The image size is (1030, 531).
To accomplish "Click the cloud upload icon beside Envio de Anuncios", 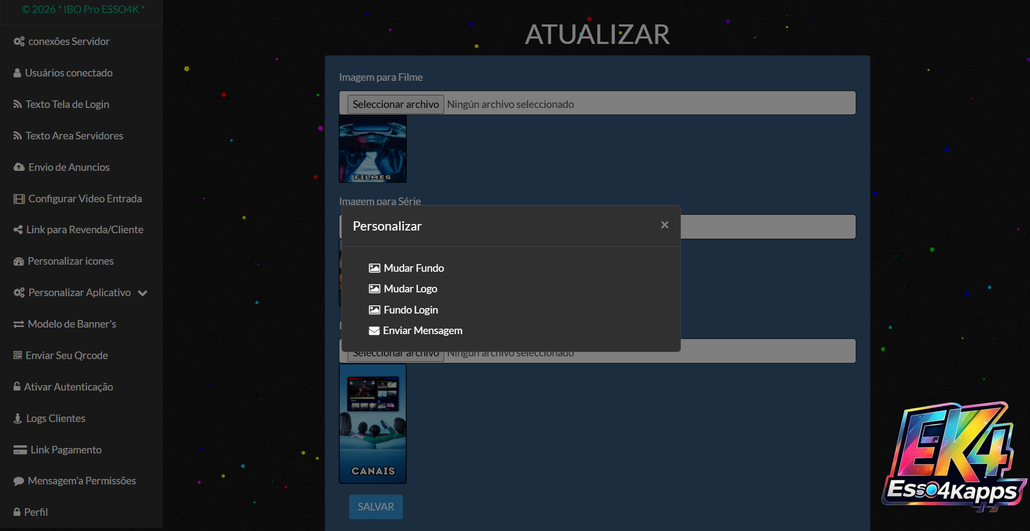I will 19,167.
